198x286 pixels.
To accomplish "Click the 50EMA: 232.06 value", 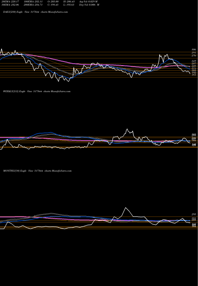I will click(x=11, y=5).
